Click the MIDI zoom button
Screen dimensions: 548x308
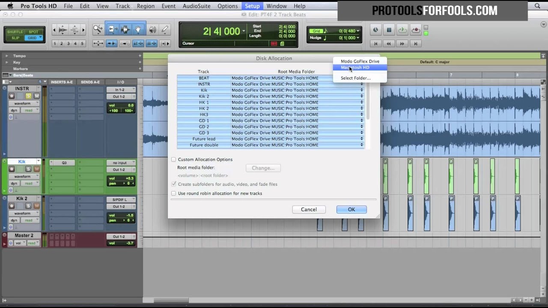click(74, 30)
